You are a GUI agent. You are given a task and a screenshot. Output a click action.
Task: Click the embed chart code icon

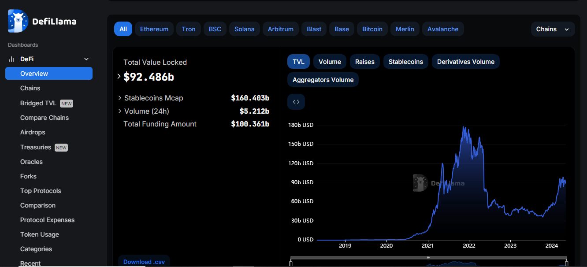pyautogui.click(x=296, y=102)
